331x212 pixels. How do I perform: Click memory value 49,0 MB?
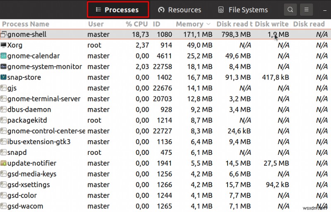point(199,45)
